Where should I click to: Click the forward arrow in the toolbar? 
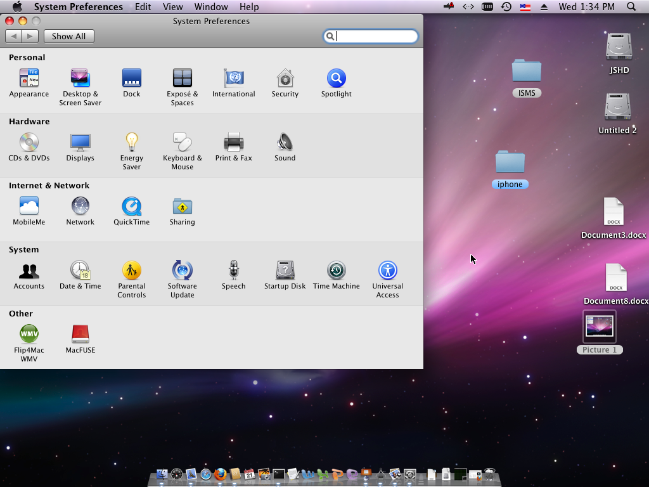30,36
